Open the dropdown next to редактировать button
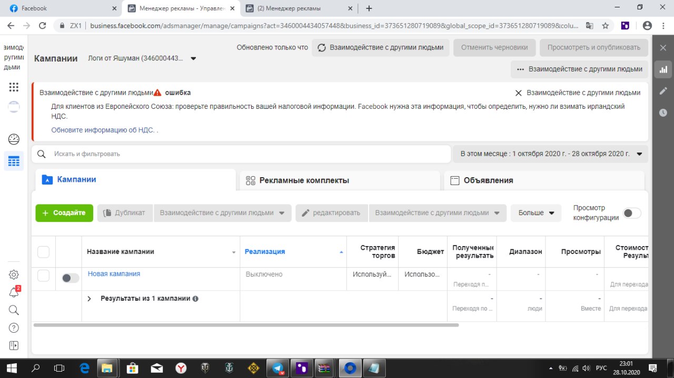Image resolution: width=674 pixels, height=378 pixels. [438, 213]
